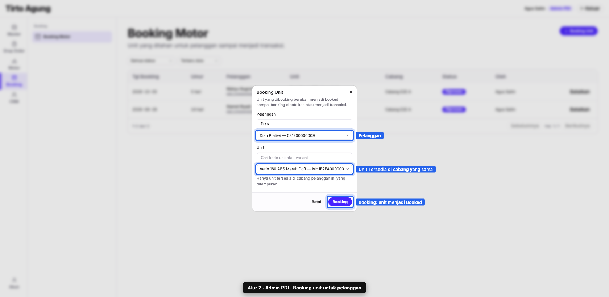Select the Booking Motor submenu item
This screenshot has height=297, width=609.
tap(72, 37)
